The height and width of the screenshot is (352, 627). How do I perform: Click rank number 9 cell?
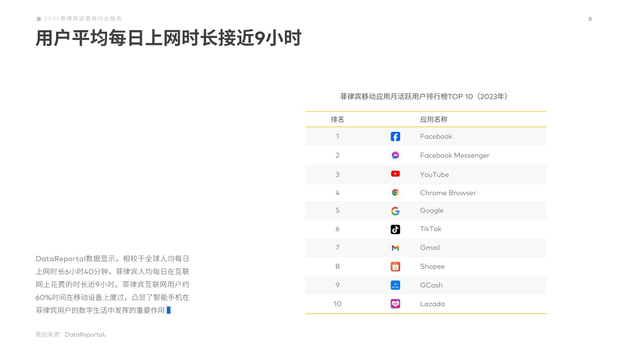click(x=337, y=285)
